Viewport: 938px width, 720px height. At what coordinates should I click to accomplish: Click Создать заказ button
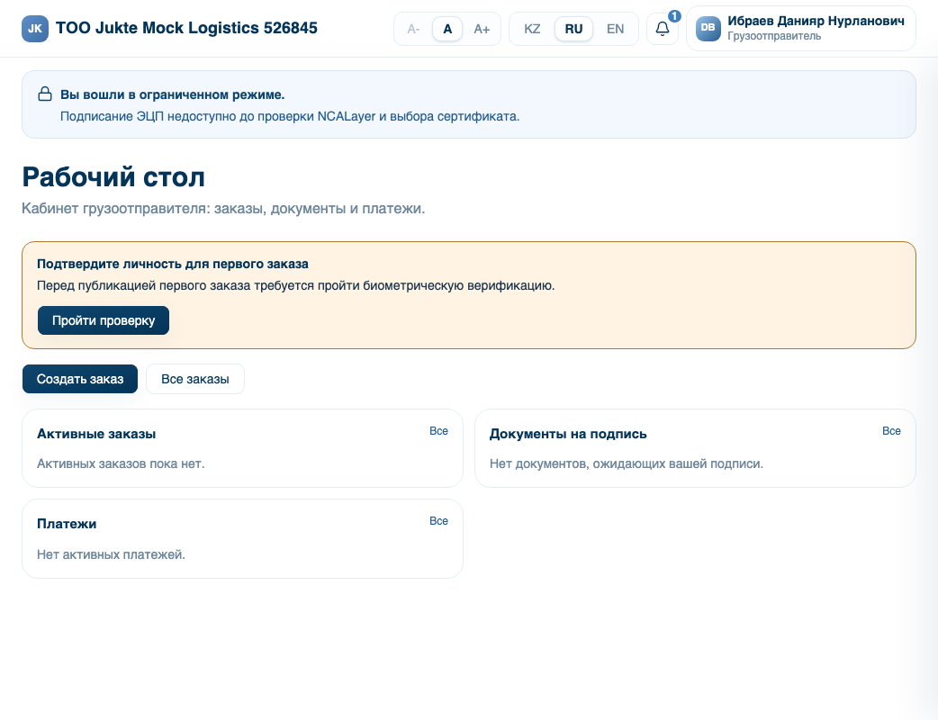coord(80,379)
